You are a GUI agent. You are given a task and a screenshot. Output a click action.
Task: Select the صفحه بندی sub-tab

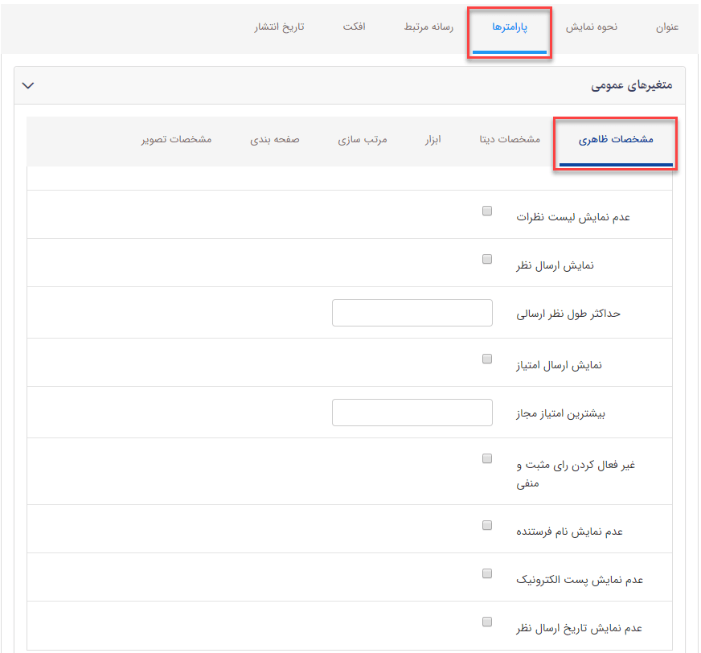point(275,138)
